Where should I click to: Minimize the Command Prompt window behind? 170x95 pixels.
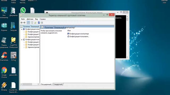(x=118, y=12)
